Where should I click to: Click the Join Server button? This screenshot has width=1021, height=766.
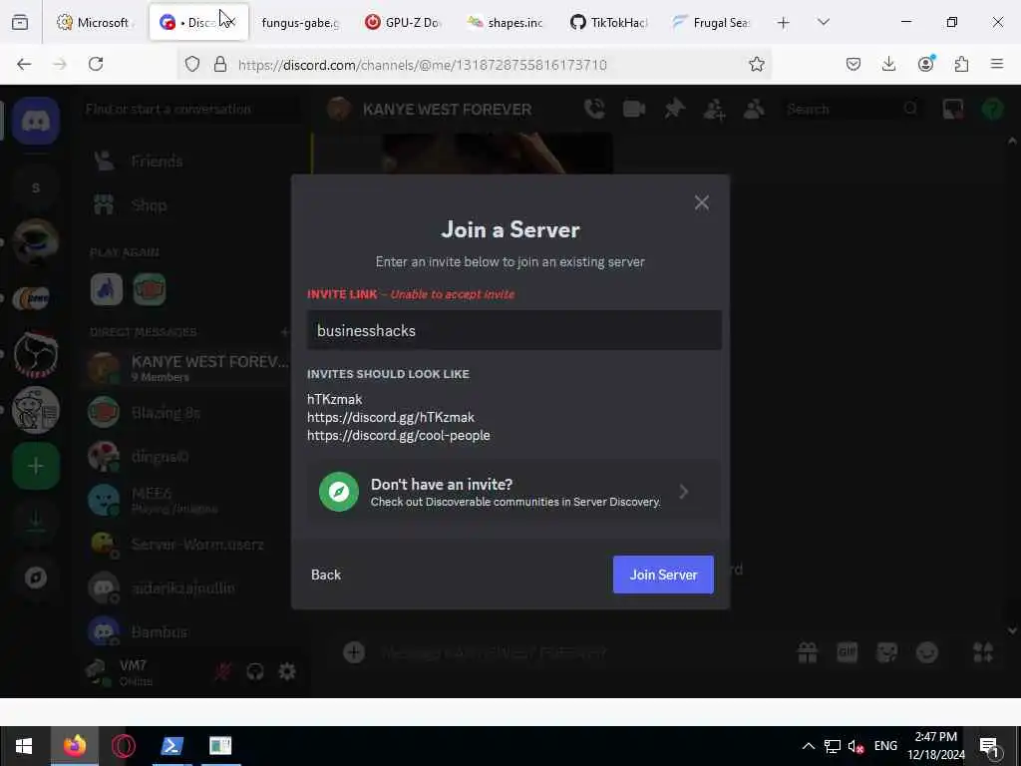click(x=663, y=574)
